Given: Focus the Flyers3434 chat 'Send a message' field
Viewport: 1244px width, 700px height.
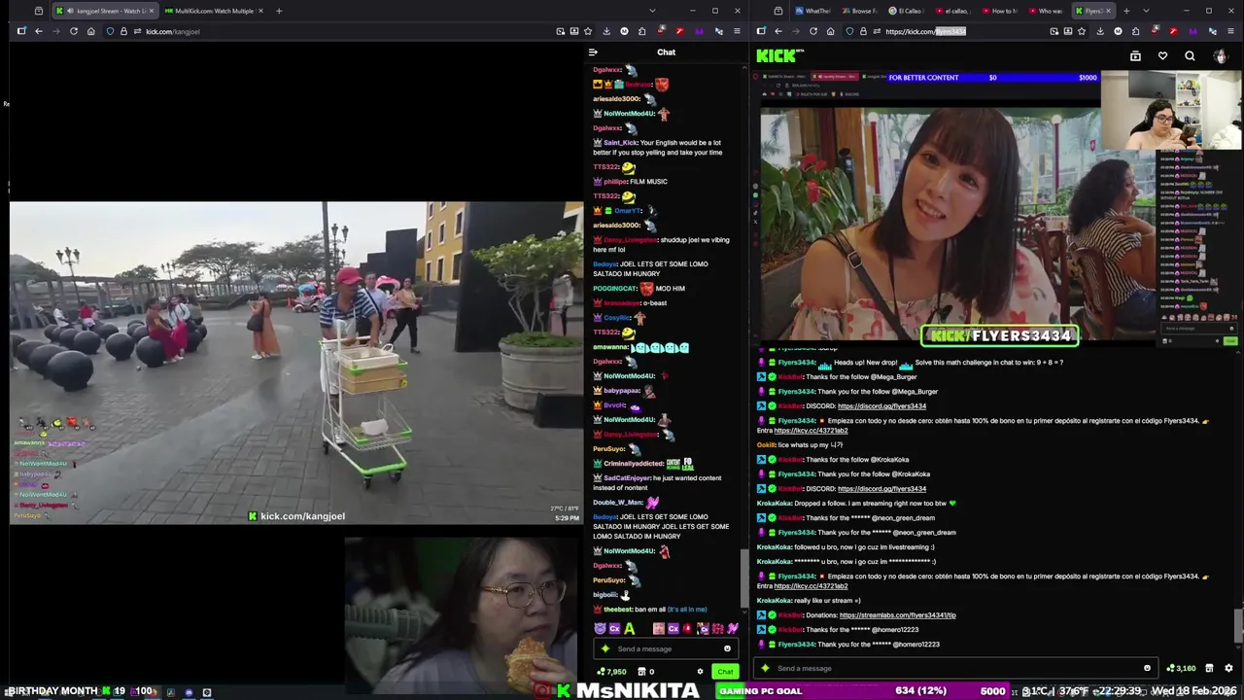Looking at the screenshot, I should tap(955, 668).
